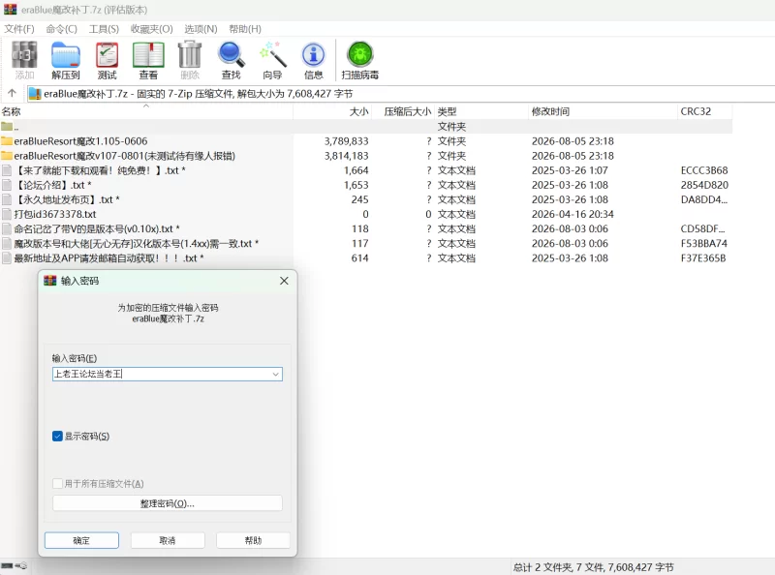Expand the password combo box dropdown arrow
Viewport: 775px width, 575px height.
tap(276, 375)
